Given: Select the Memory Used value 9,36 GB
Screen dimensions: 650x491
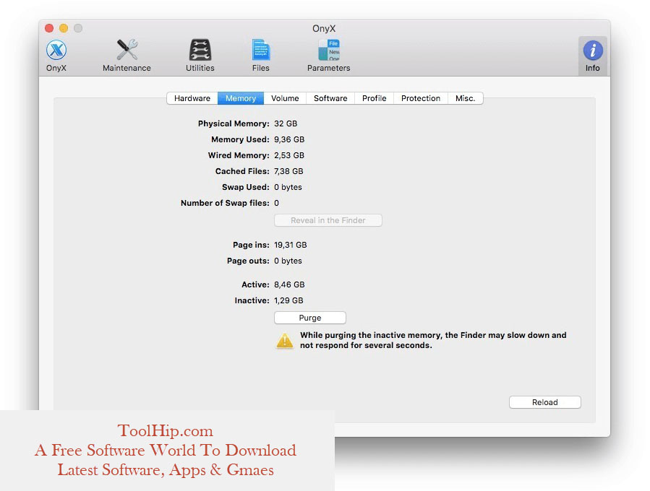Looking at the screenshot, I should [x=289, y=139].
